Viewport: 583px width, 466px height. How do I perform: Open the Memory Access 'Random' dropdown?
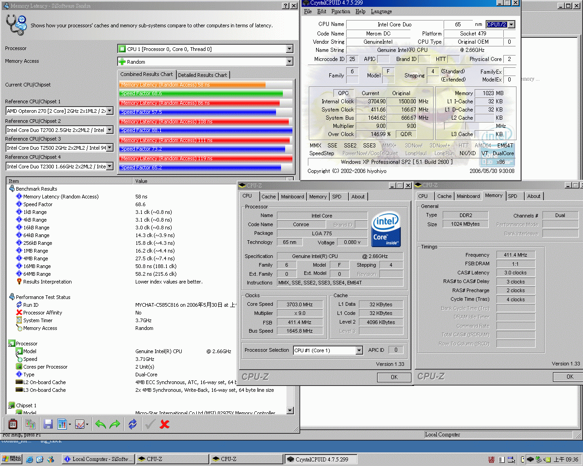click(x=289, y=61)
